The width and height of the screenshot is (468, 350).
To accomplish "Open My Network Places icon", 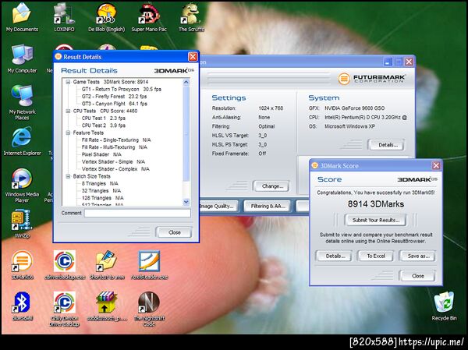I will 22,102.
